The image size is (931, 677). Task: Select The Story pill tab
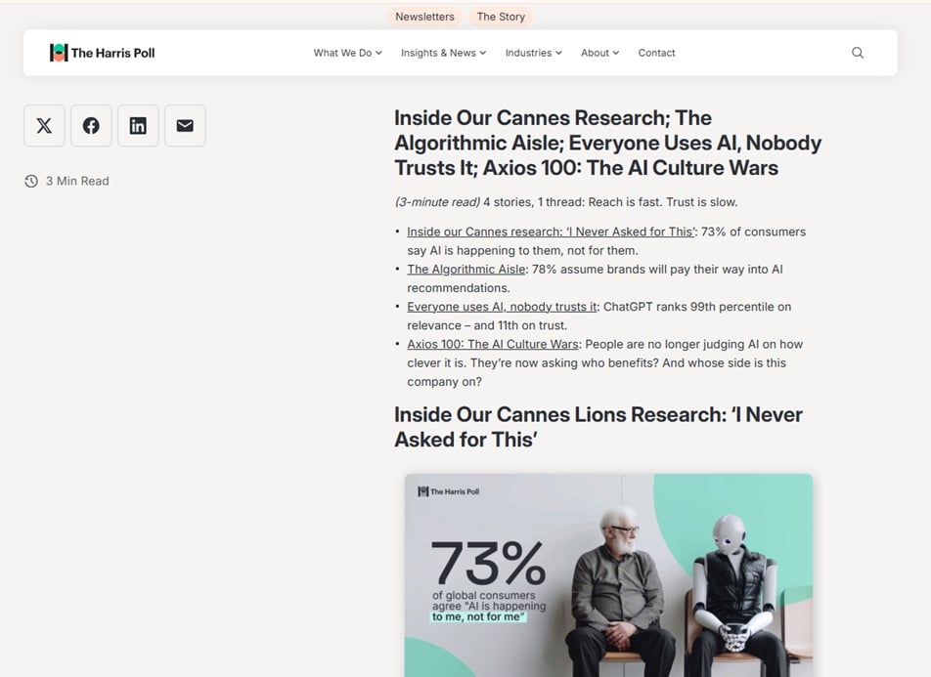[501, 17]
